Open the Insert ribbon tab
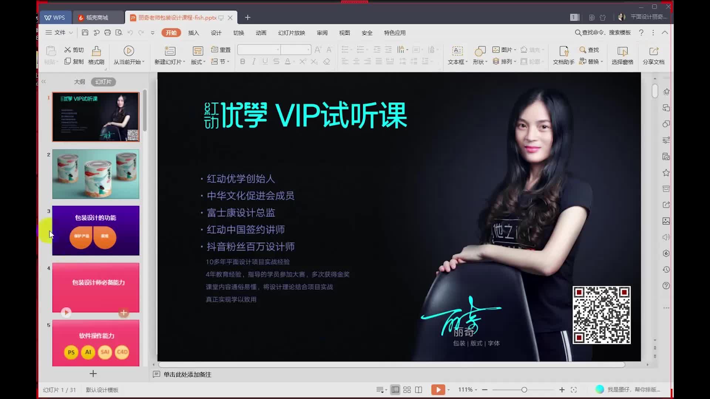Image resolution: width=710 pixels, height=399 pixels. (x=193, y=33)
